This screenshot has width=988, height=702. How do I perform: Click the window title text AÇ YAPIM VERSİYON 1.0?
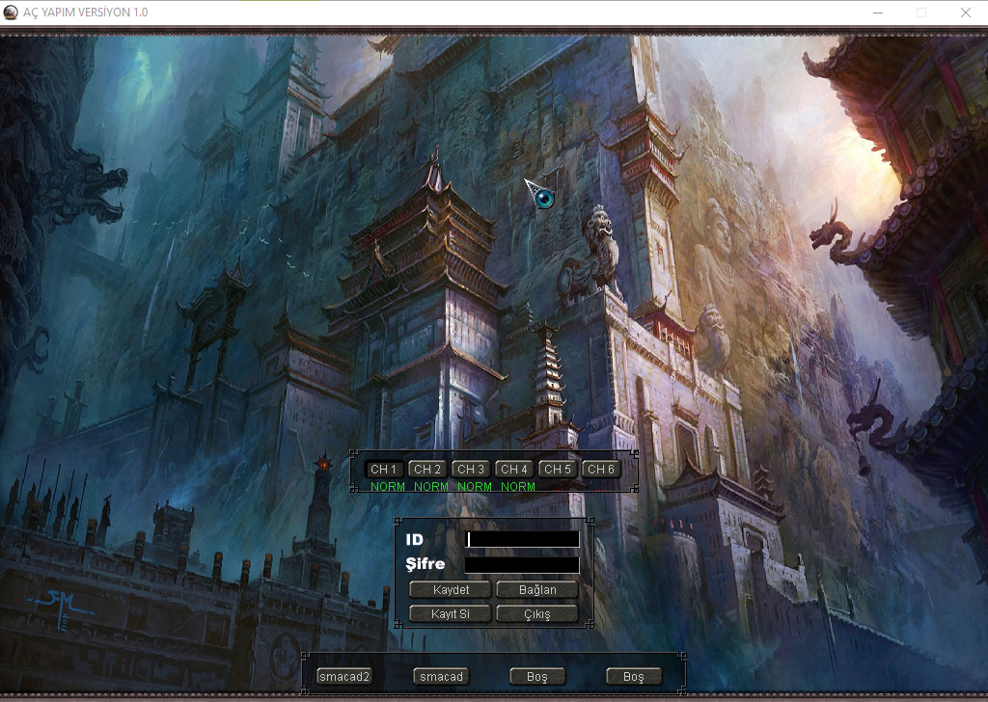[x=86, y=12]
